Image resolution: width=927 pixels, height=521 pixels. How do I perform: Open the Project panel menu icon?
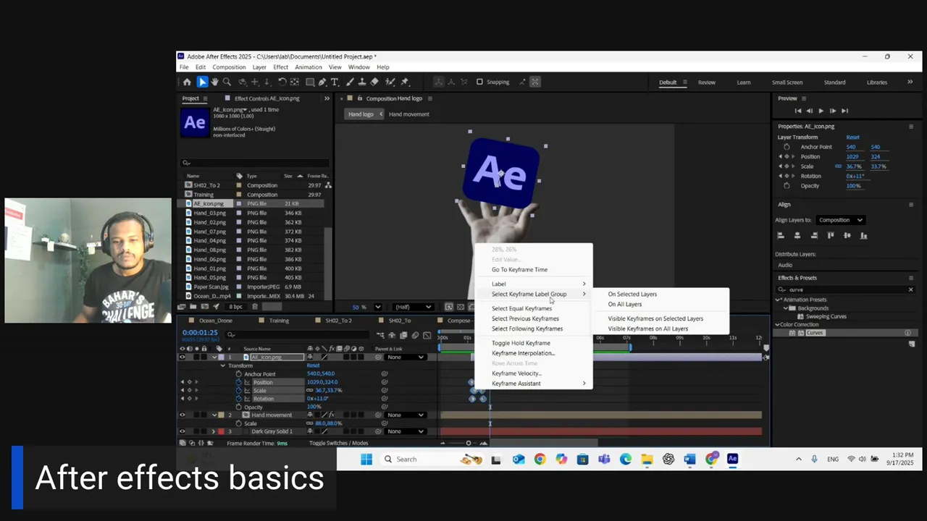tap(205, 98)
